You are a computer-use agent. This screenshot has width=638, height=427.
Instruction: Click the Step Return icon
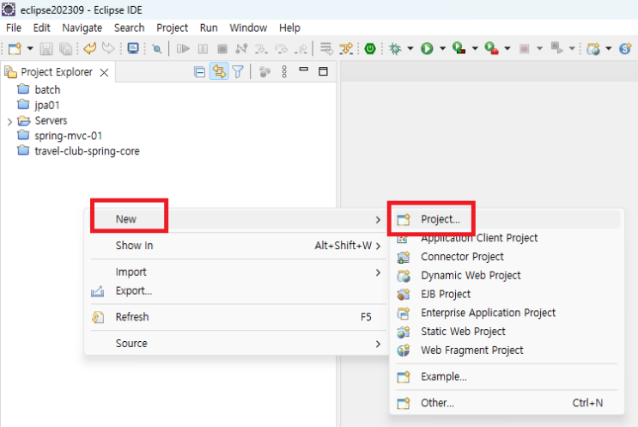(x=301, y=49)
